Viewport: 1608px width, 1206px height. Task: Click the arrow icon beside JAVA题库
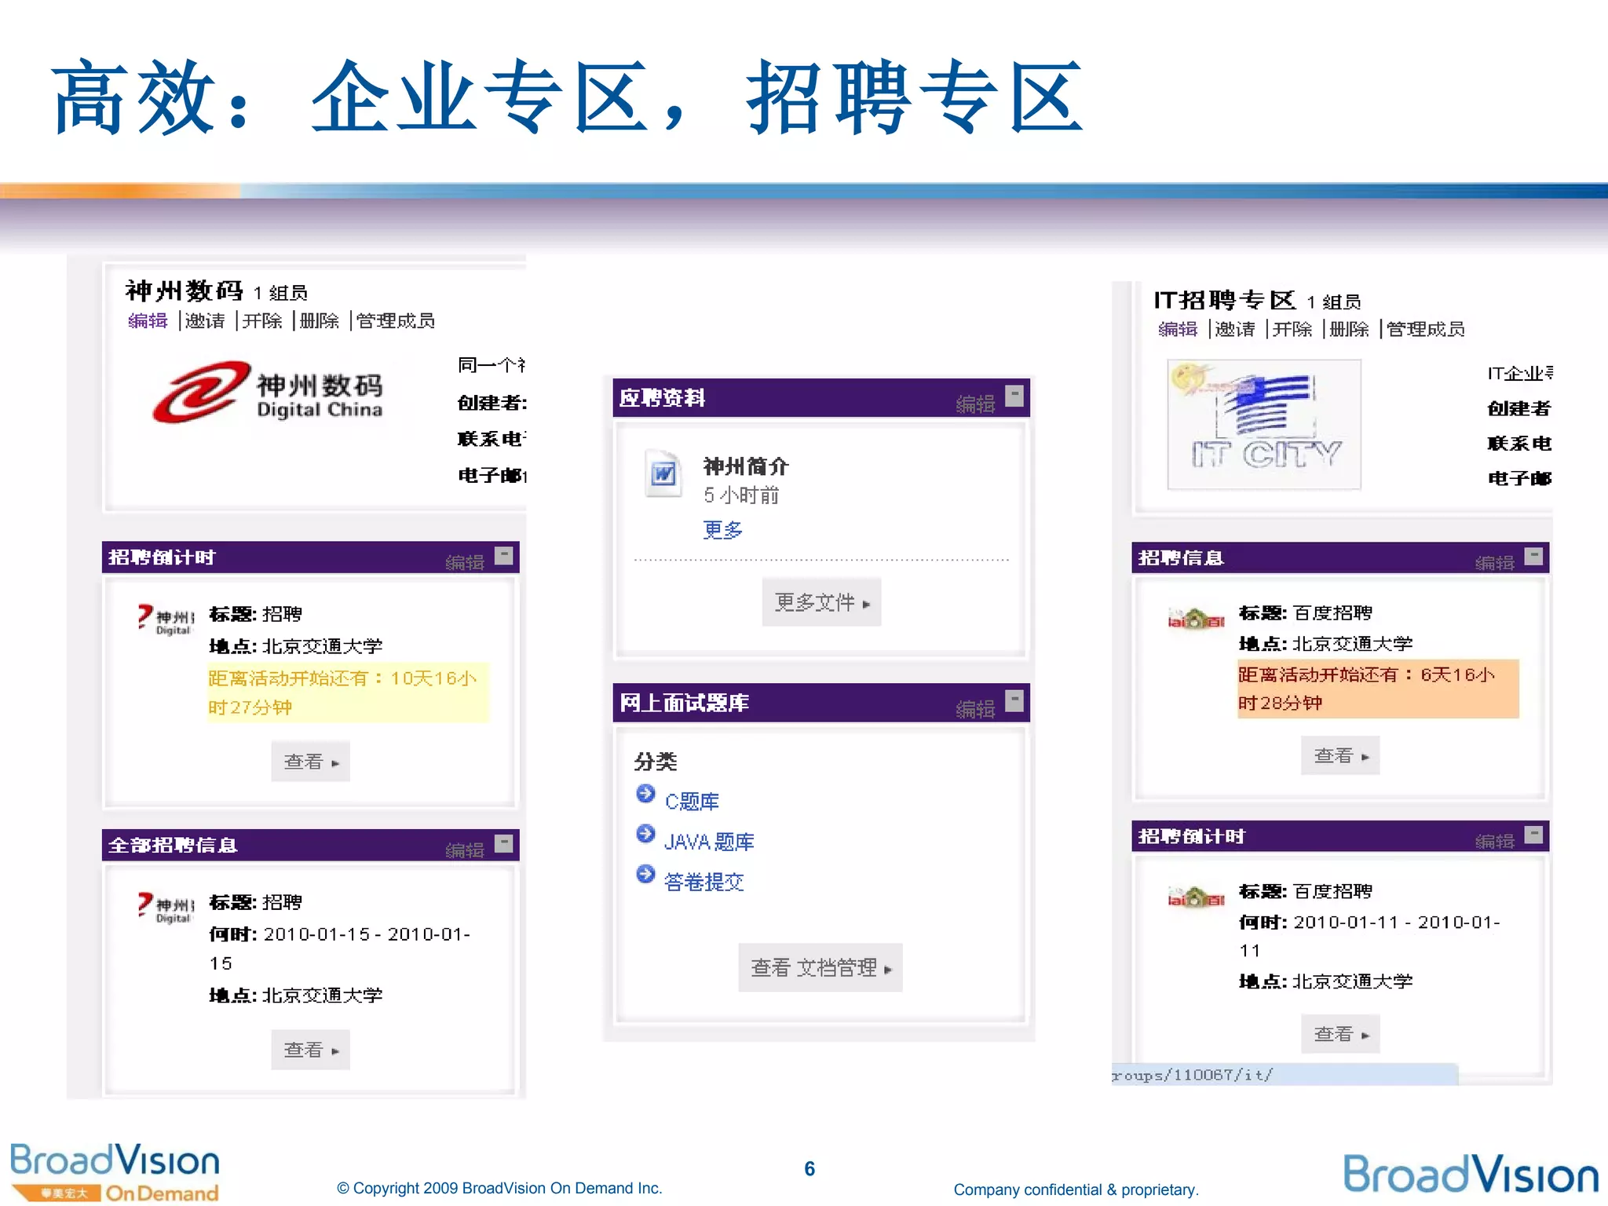(645, 834)
